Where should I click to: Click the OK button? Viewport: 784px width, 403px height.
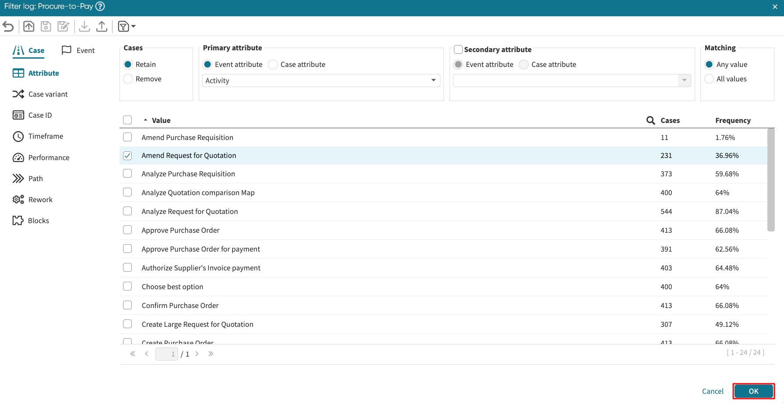753,391
